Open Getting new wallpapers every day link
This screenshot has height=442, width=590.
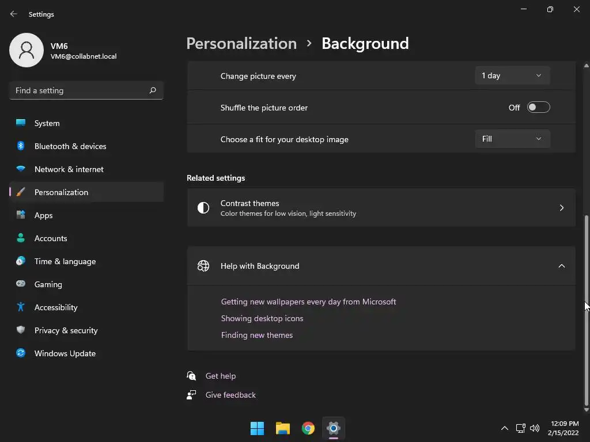tap(308, 302)
